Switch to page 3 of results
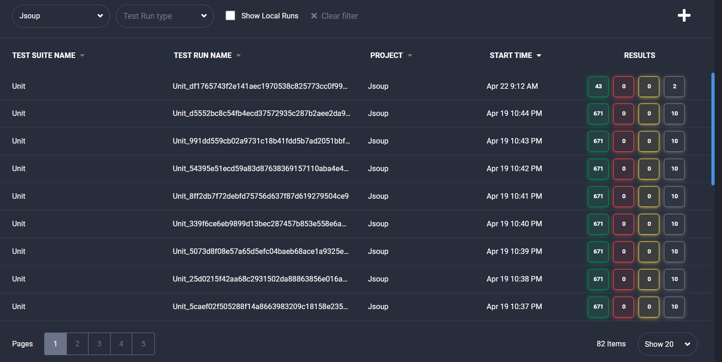Viewport: 722px width, 362px height. click(x=99, y=344)
